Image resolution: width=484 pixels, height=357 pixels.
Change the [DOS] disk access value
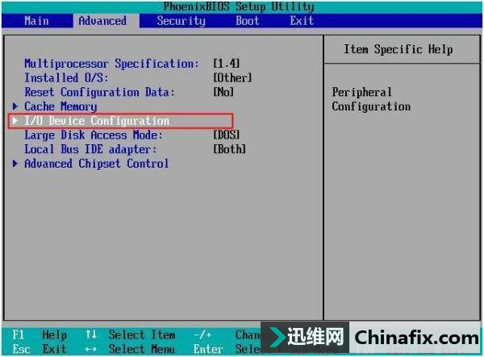coord(226,135)
